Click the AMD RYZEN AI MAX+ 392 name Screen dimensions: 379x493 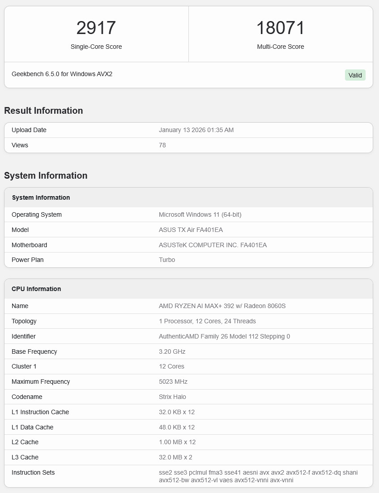(222, 306)
